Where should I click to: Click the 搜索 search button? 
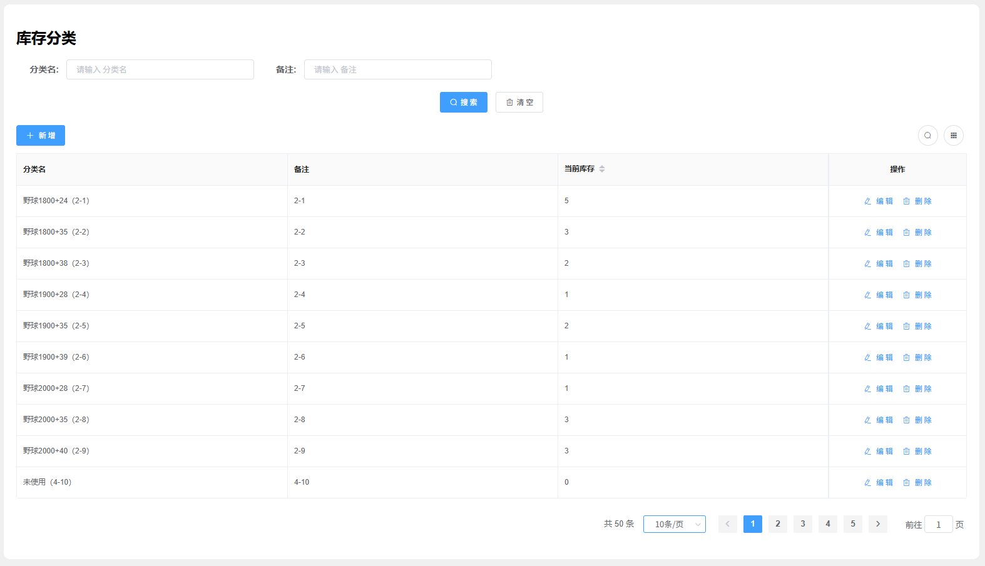click(463, 103)
